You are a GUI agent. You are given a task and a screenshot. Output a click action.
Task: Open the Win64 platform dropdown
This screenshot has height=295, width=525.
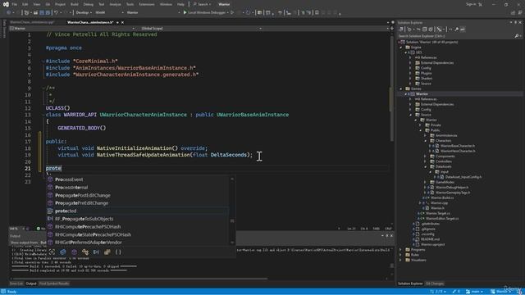[x=109, y=13]
